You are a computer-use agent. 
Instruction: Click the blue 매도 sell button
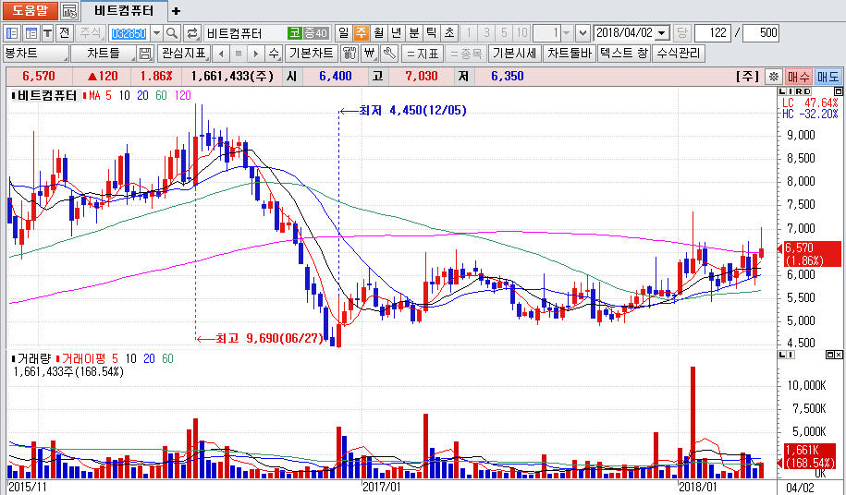coord(828,76)
